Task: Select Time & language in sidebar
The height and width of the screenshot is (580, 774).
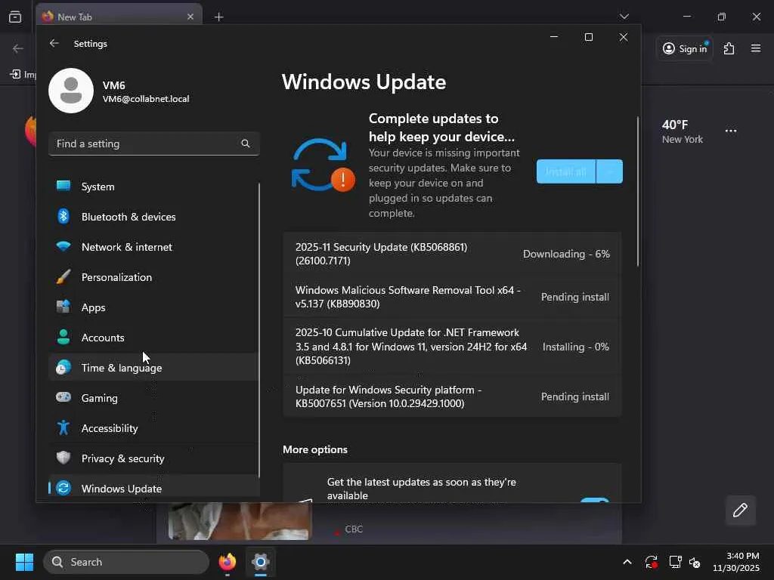Action: [153, 368]
